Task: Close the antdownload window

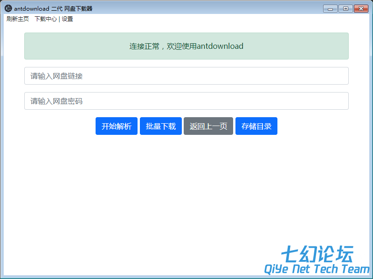Action: coord(361,9)
